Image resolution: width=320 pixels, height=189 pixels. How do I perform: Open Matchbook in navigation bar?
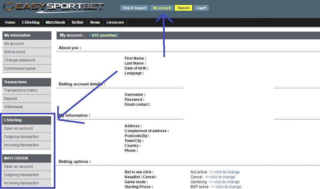pyautogui.click(x=55, y=22)
